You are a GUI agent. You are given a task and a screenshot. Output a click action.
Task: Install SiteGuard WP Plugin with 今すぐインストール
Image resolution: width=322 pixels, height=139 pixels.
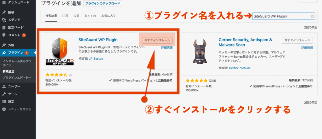[x=157, y=40]
